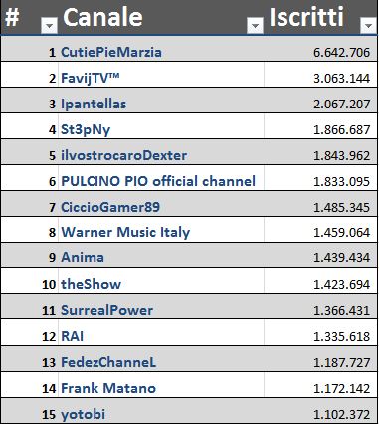This screenshot has height=424, width=379.
Task: Select the cell with 1.102.372 subscribers
Action: (321, 411)
